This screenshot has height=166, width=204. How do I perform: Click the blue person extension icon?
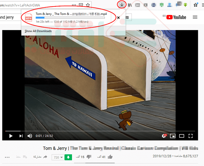point(170,5)
